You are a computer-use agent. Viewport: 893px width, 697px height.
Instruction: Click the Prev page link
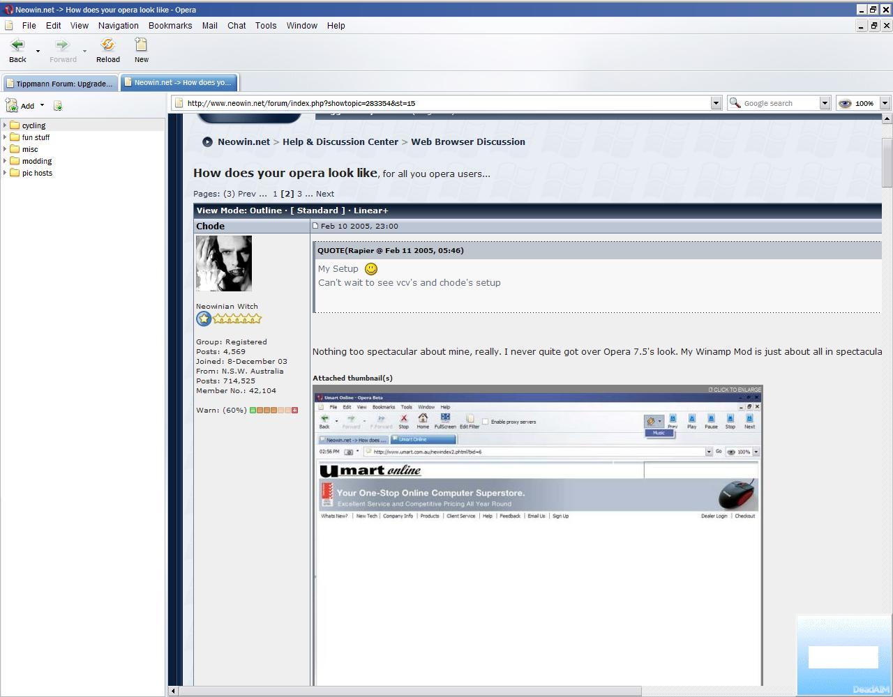[247, 194]
